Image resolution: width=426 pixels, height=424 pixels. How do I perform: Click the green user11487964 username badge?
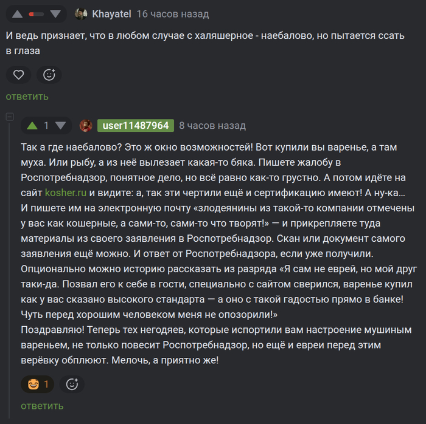click(136, 126)
